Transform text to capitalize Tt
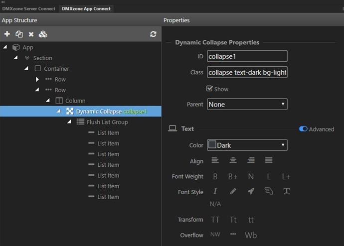The height and width of the screenshot is (246, 344). point(233,220)
